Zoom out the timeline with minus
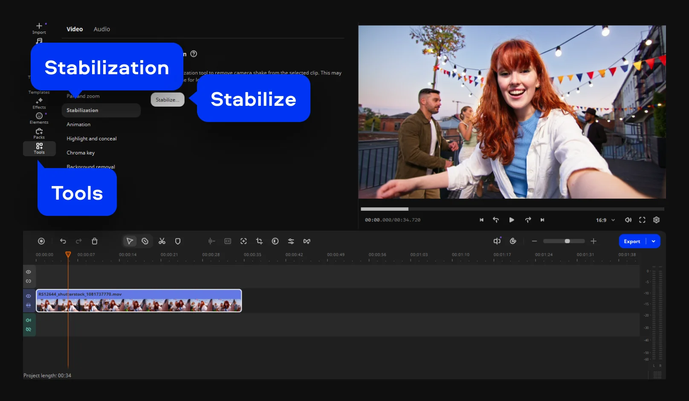 pos(534,241)
